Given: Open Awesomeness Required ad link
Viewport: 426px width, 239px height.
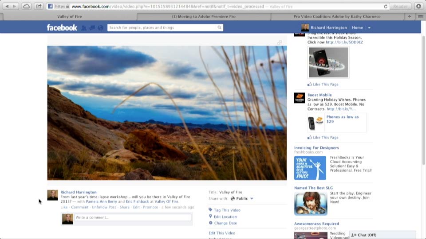Looking at the screenshot, I should (x=316, y=224).
